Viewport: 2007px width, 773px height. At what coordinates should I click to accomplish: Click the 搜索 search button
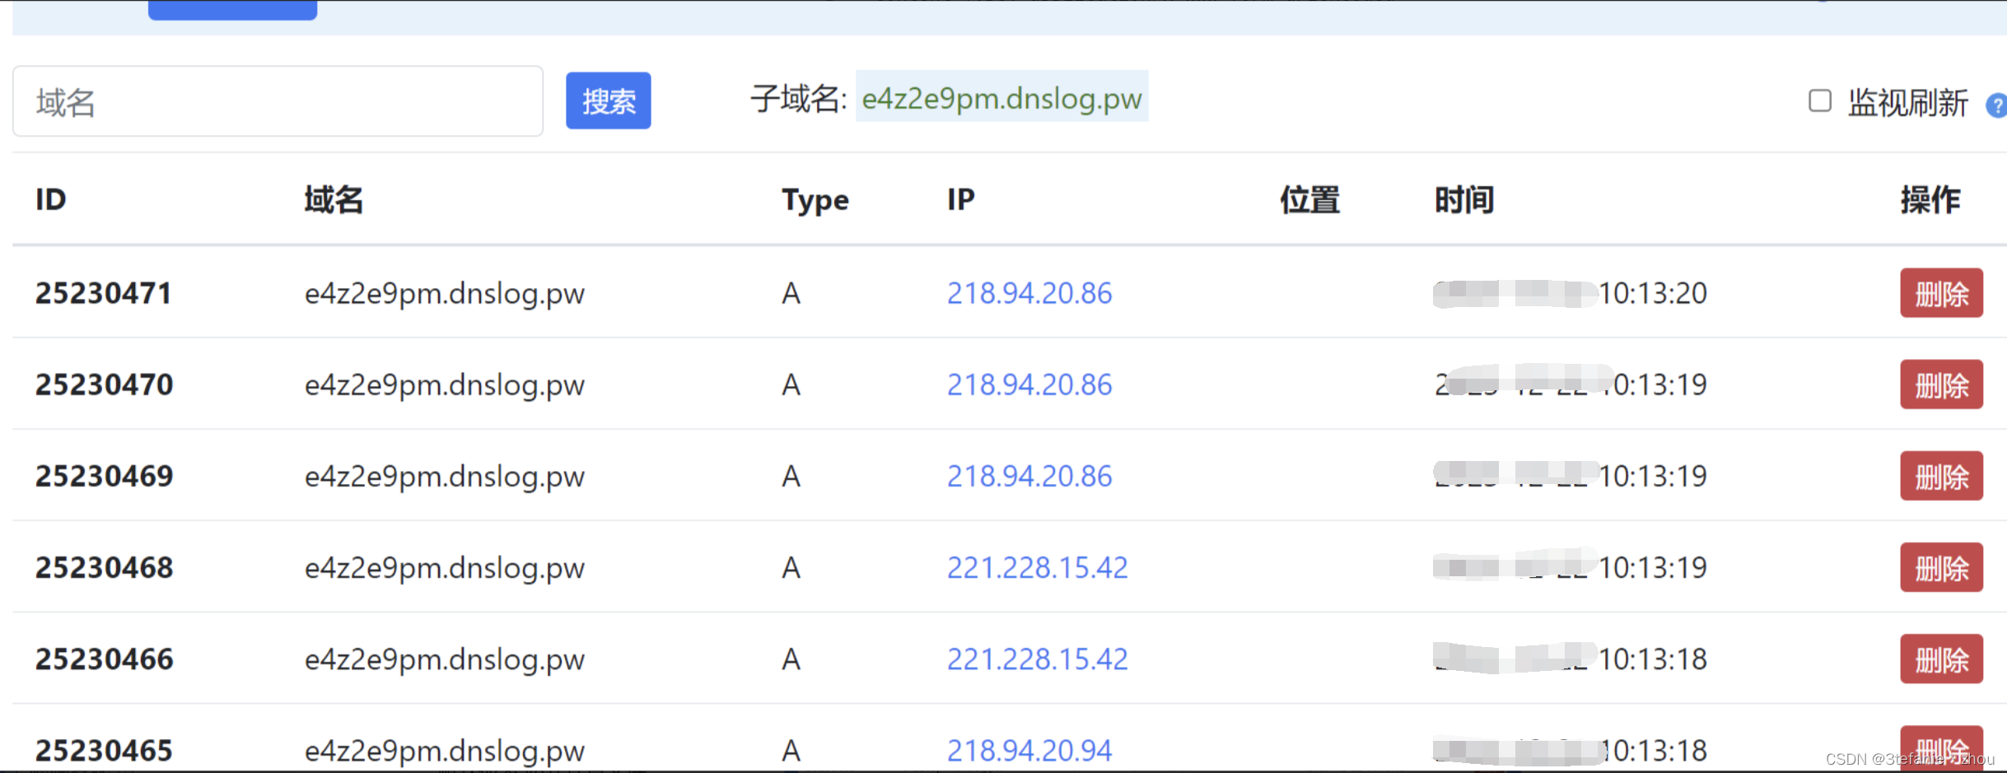point(608,100)
